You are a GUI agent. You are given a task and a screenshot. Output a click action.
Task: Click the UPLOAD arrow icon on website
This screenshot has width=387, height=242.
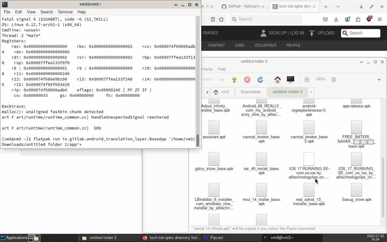coord(312,33)
